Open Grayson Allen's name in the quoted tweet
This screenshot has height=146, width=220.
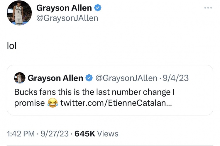[x=55, y=78]
